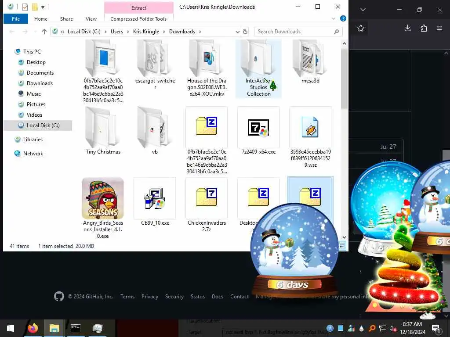Screen dimensions: 450x337
Task: Open the address bar history dropdown
Action: tap(237, 32)
